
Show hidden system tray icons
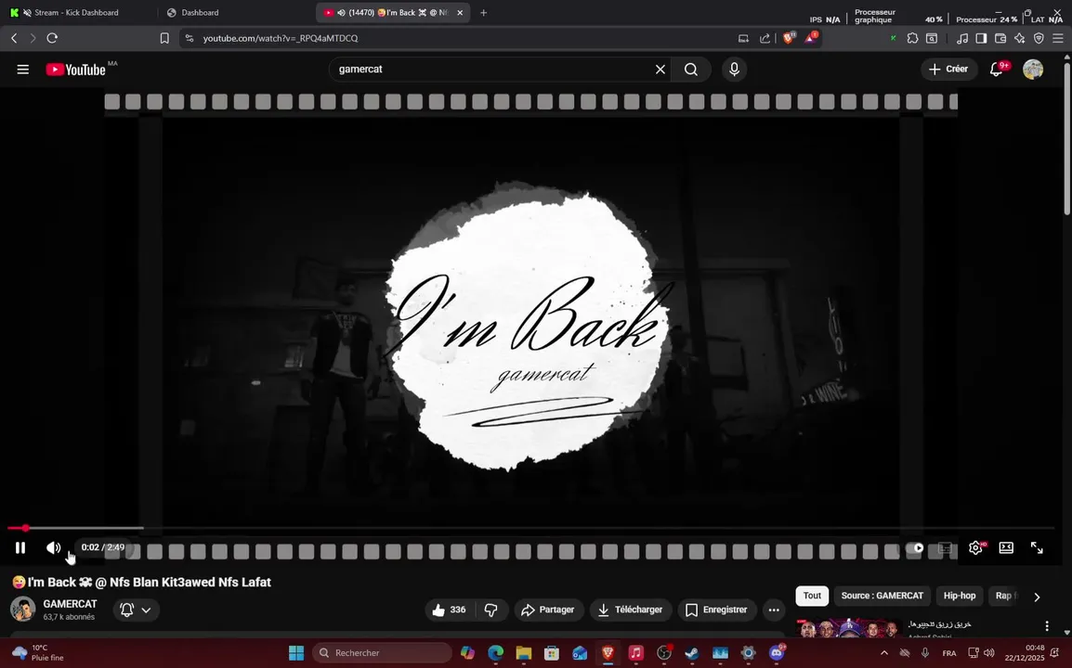tap(884, 653)
